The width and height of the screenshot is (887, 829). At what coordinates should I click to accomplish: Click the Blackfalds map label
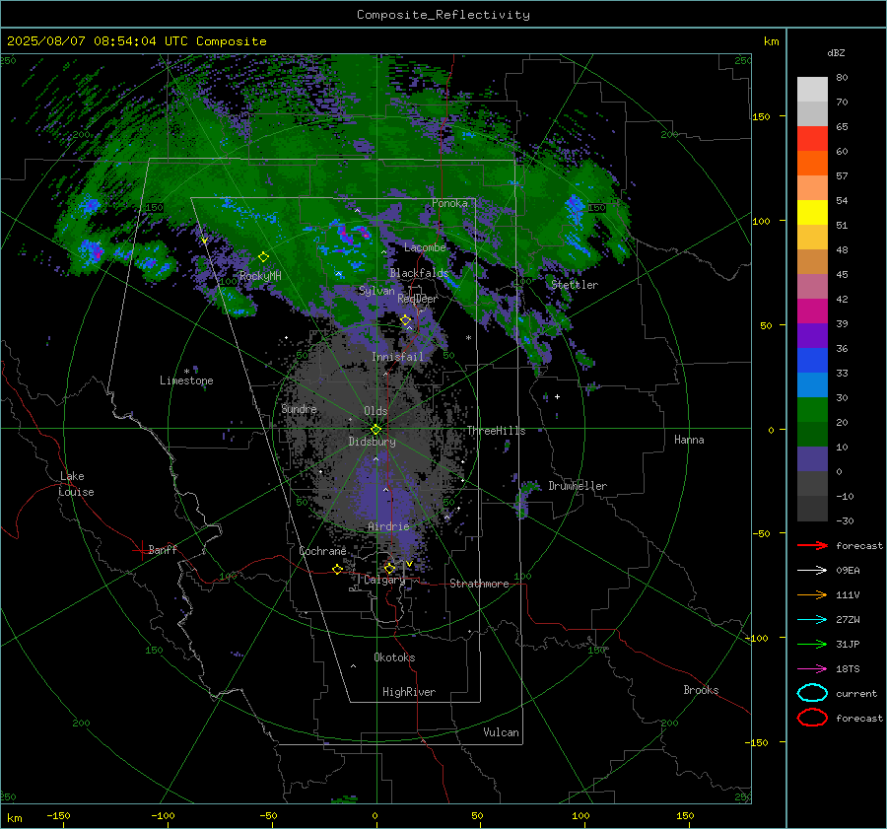click(x=419, y=273)
